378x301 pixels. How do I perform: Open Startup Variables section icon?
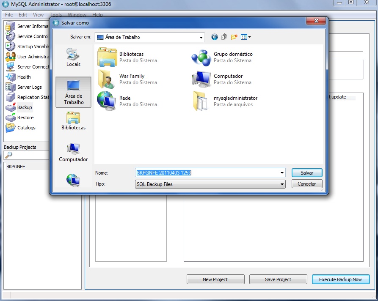click(x=10, y=46)
